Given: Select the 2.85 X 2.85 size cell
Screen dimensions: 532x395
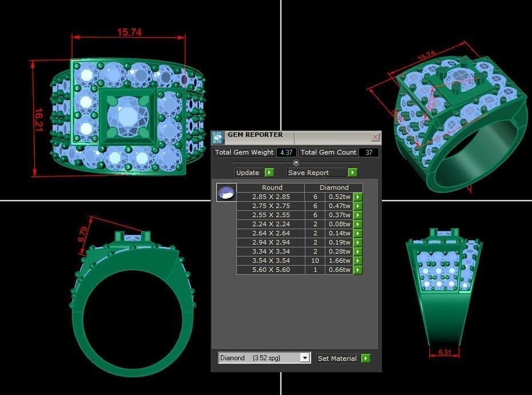Looking at the screenshot, I should (x=271, y=197).
